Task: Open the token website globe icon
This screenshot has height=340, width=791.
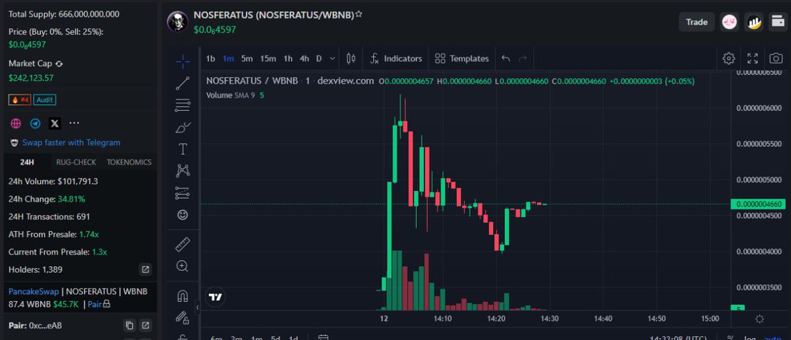Action: click(x=16, y=123)
